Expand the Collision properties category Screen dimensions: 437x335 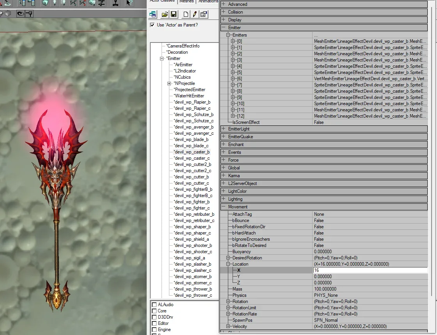(223, 12)
